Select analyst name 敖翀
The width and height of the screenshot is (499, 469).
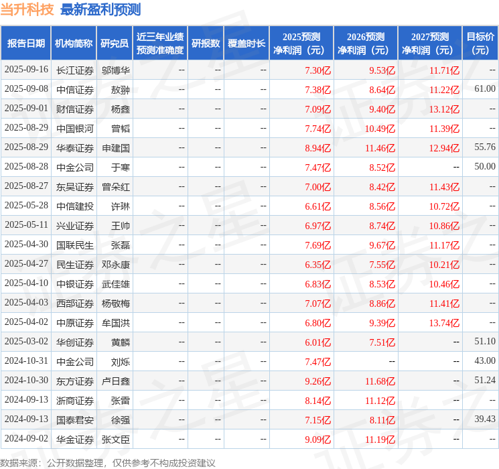(x=121, y=90)
